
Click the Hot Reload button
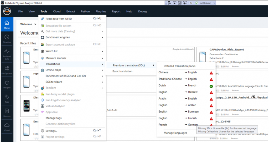(x=203, y=3)
